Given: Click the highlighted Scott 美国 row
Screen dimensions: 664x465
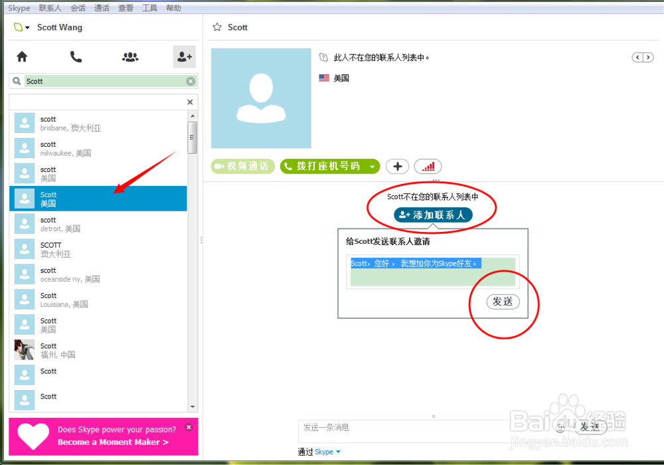Looking at the screenshot, I should (x=98, y=199).
